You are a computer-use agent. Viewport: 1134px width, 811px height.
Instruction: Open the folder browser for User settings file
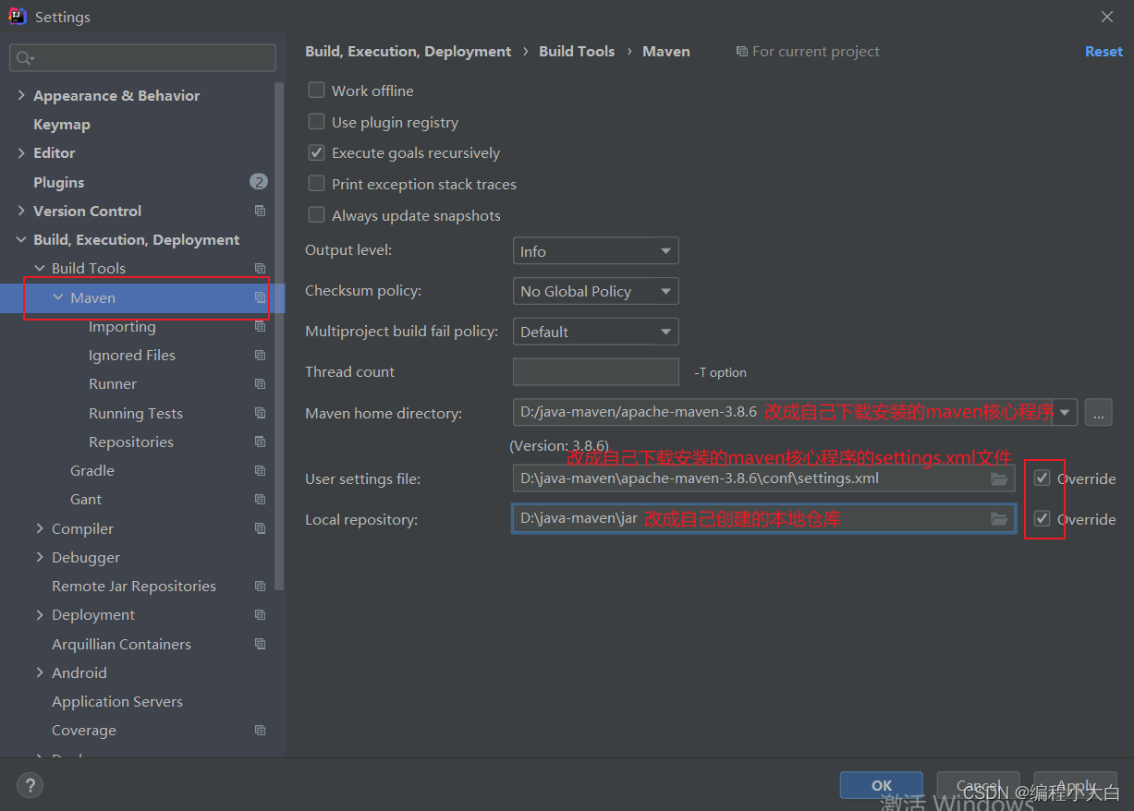[x=999, y=478]
